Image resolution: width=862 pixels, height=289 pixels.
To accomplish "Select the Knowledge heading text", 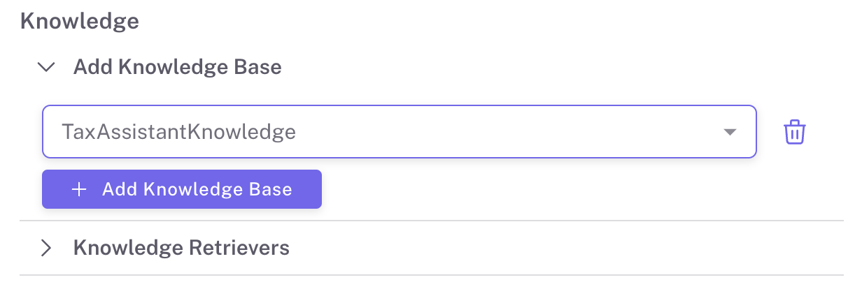I will (x=80, y=21).
